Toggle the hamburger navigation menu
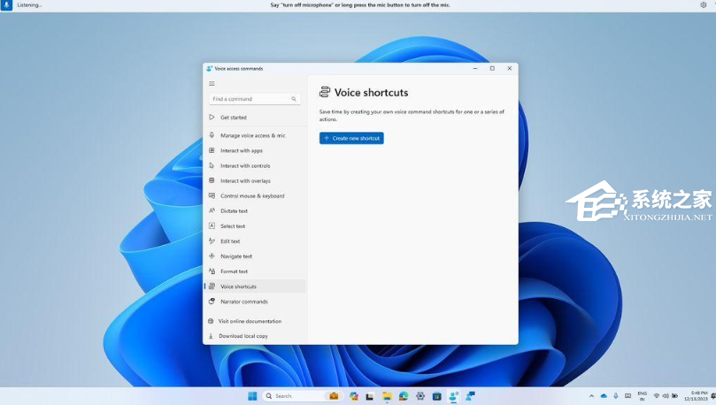 click(212, 84)
